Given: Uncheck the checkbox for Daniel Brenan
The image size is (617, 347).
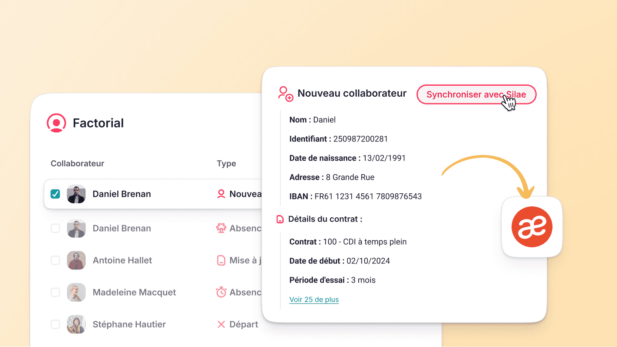Looking at the screenshot, I should pos(55,194).
